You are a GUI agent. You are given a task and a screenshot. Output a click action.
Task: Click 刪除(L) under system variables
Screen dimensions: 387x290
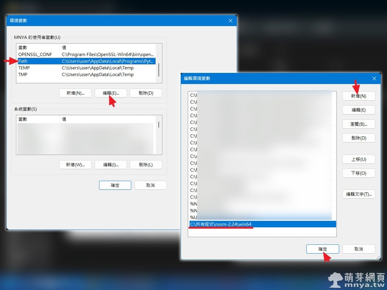[146, 165]
